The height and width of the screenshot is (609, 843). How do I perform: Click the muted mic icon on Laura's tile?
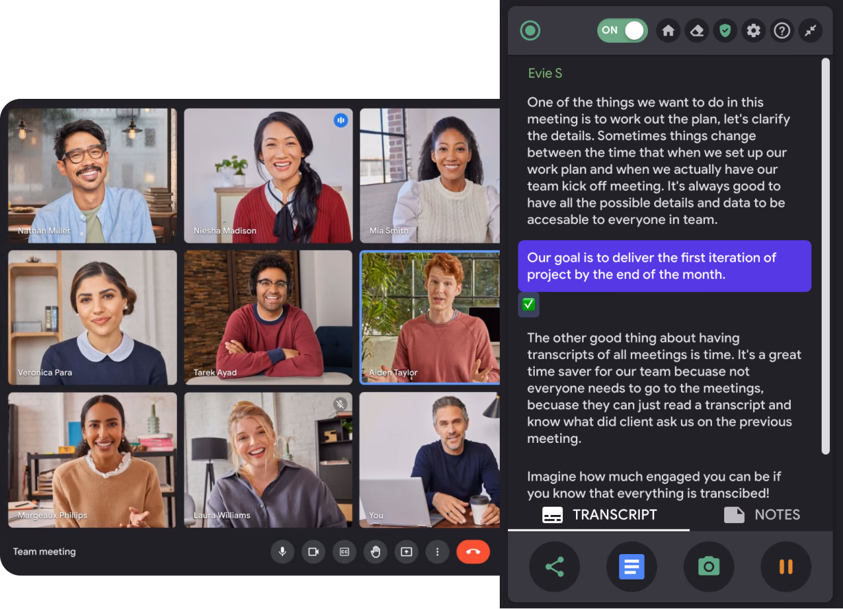pyautogui.click(x=340, y=404)
